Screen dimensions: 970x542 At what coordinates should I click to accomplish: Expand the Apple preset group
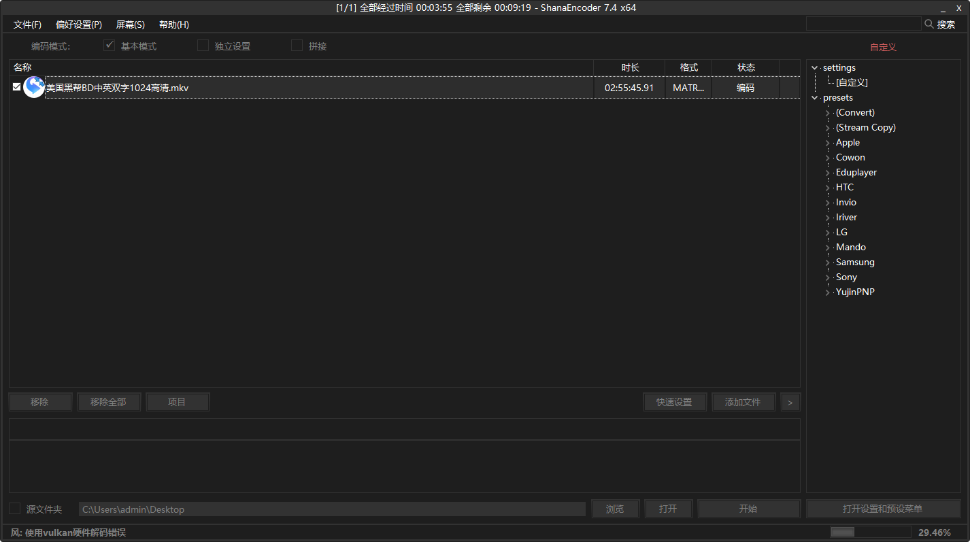pyautogui.click(x=828, y=143)
